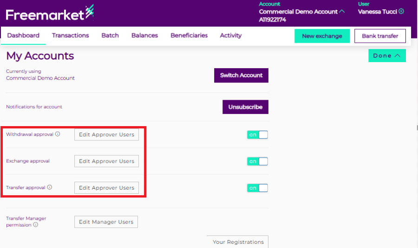Open user settings gear next to Vanessa Tucci
The image size is (418, 248).
pos(401,12)
